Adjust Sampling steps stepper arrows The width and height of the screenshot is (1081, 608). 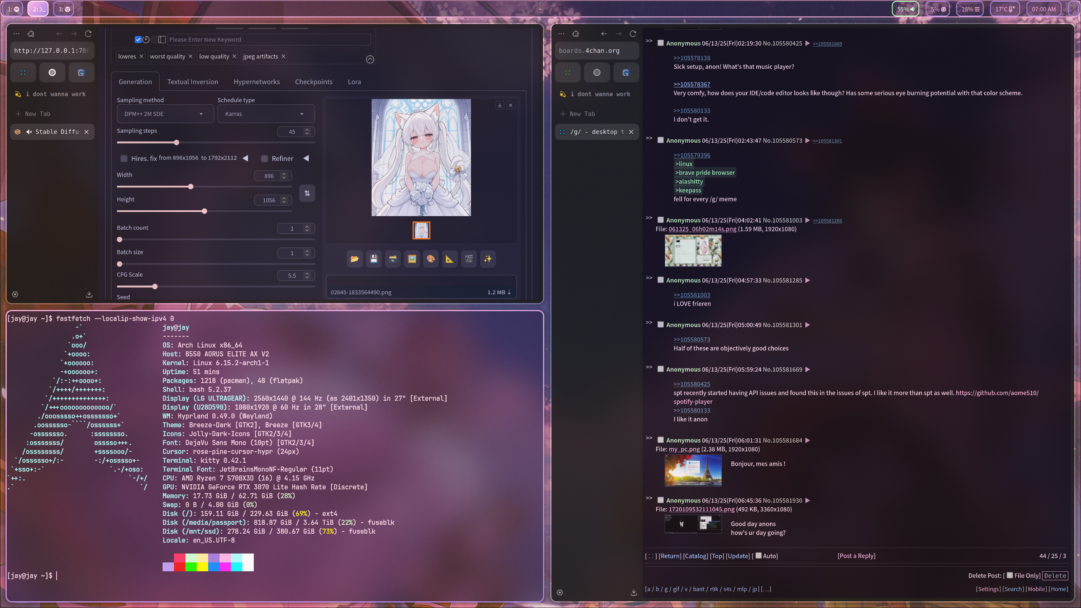pos(307,132)
